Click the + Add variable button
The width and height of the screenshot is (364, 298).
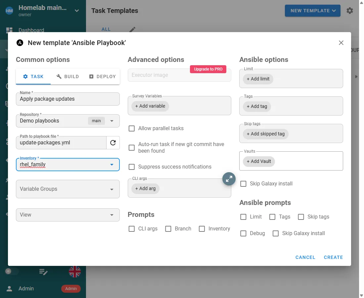150,106
